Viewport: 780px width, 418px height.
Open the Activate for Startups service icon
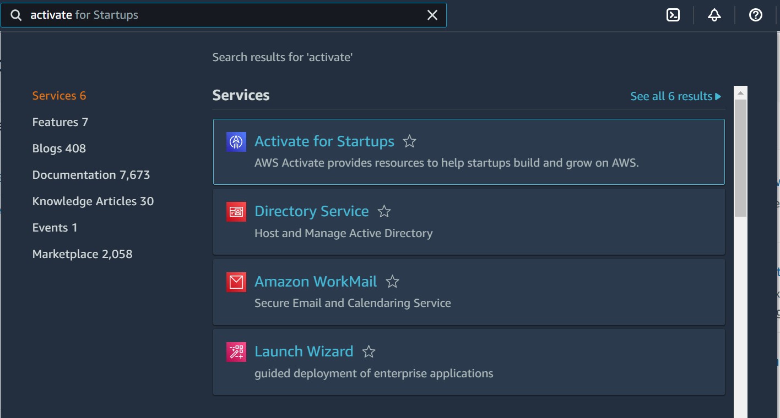[236, 141]
